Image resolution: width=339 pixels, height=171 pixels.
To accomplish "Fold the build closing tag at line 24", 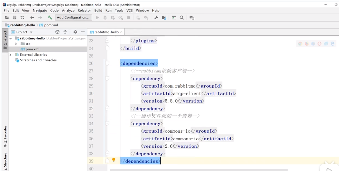I will [107, 48].
